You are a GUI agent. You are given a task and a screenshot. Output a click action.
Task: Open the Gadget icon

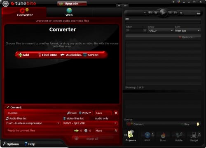(194, 137)
